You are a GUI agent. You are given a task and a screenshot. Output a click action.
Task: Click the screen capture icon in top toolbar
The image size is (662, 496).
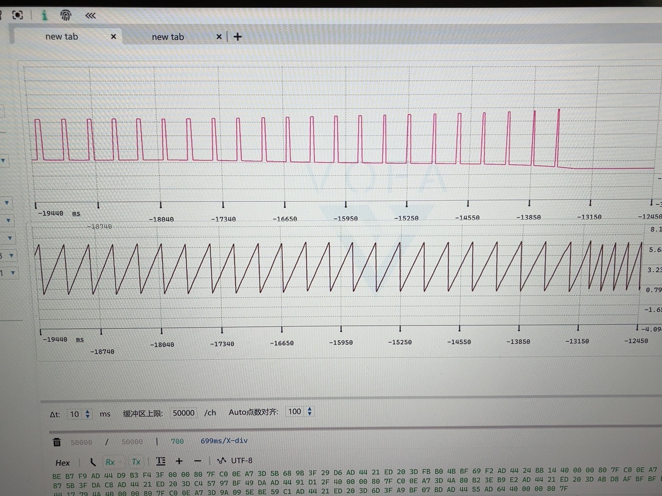click(x=17, y=15)
